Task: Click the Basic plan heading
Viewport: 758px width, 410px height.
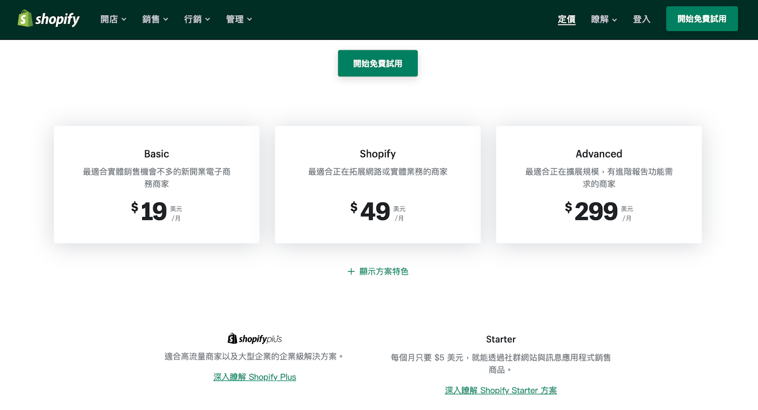Action: [x=157, y=154]
